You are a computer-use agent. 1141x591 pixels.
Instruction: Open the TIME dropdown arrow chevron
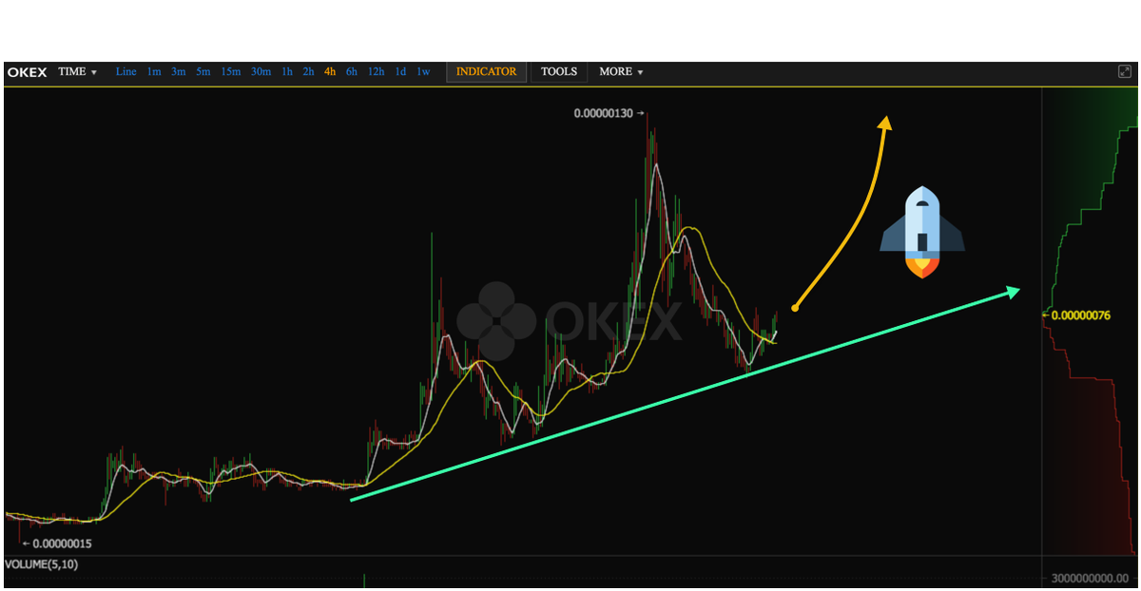pos(91,72)
